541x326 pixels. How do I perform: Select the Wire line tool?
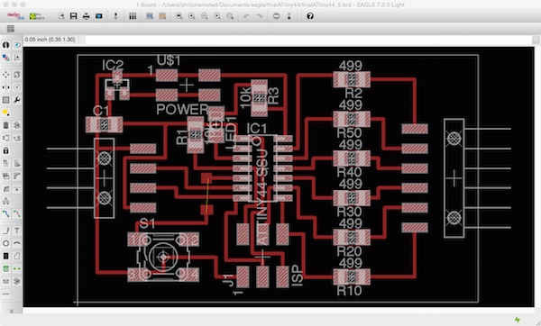click(6, 231)
